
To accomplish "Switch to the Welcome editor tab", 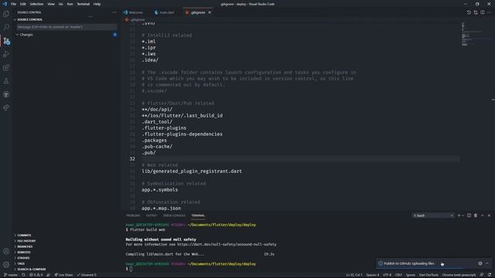I will pos(134,12).
